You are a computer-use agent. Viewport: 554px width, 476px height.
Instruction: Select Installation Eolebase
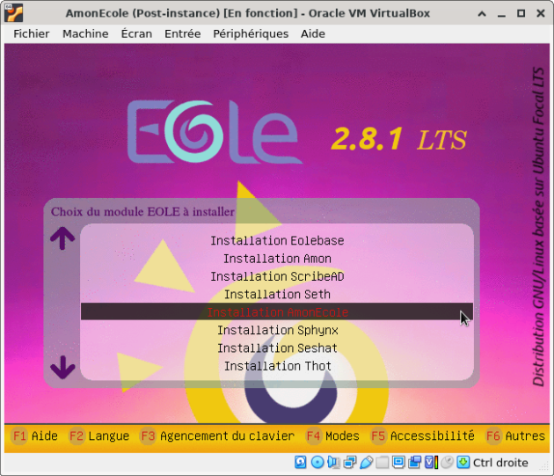click(277, 240)
